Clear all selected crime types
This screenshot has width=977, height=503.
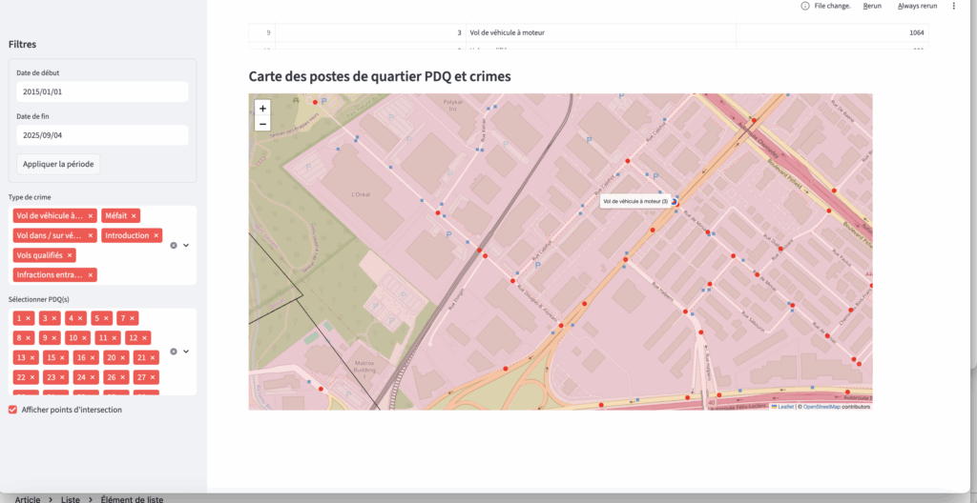(174, 245)
